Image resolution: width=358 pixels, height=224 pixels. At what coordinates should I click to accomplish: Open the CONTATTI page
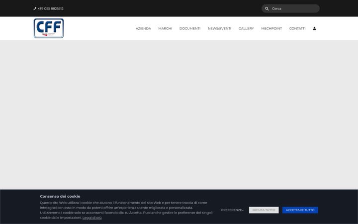tap(297, 28)
